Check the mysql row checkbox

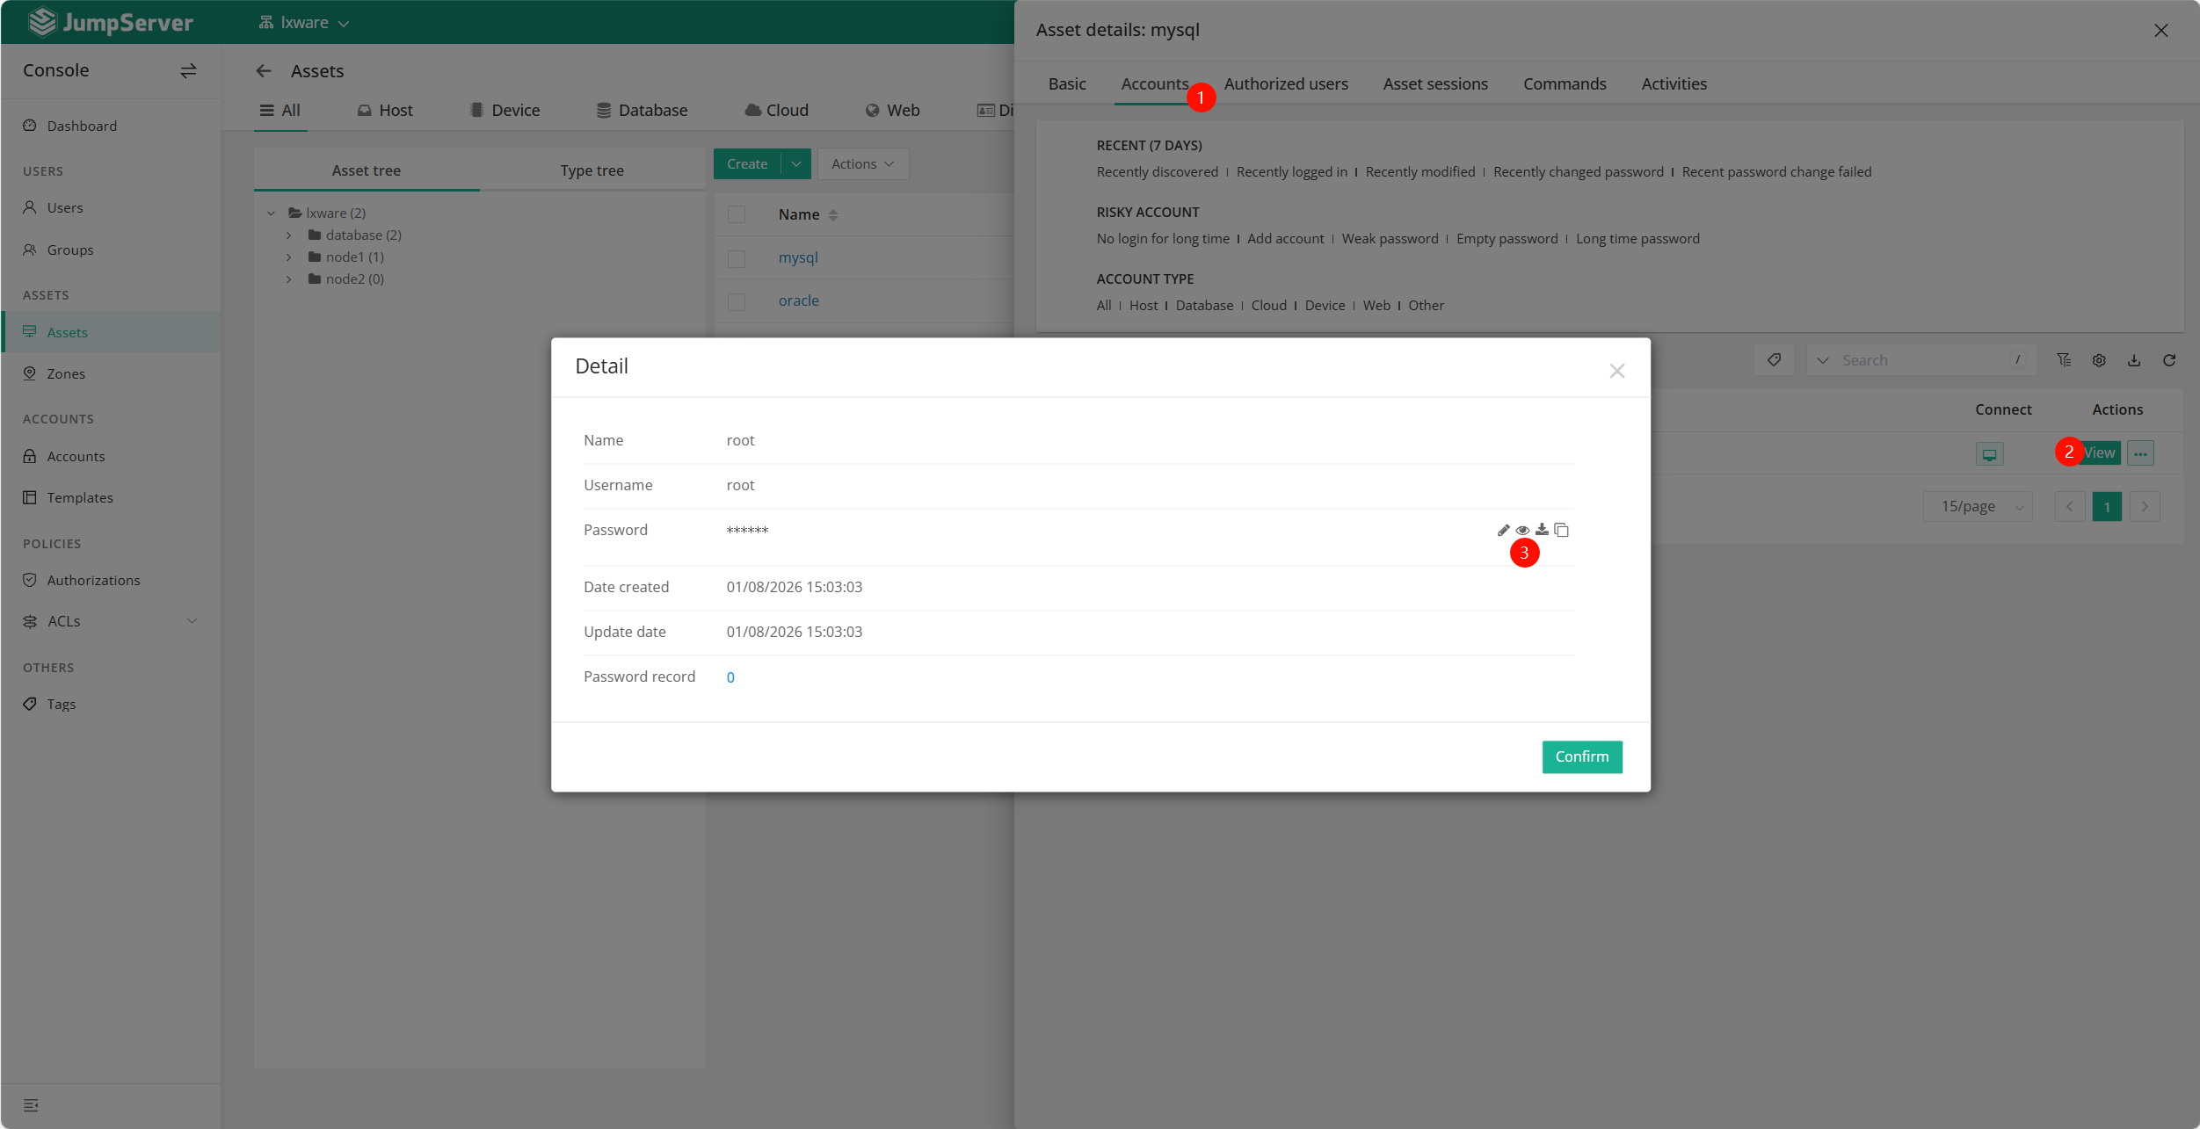click(x=737, y=258)
